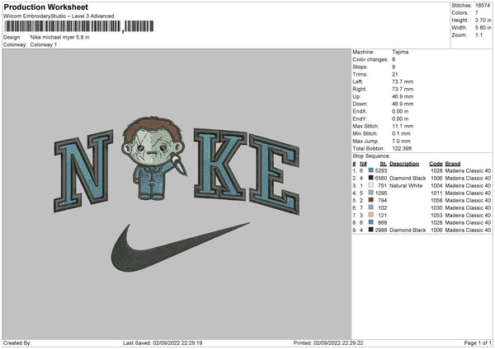This screenshot has height=349, width=495.
Task: Click the stitch count '5293' in row 1
Action: tap(381, 170)
